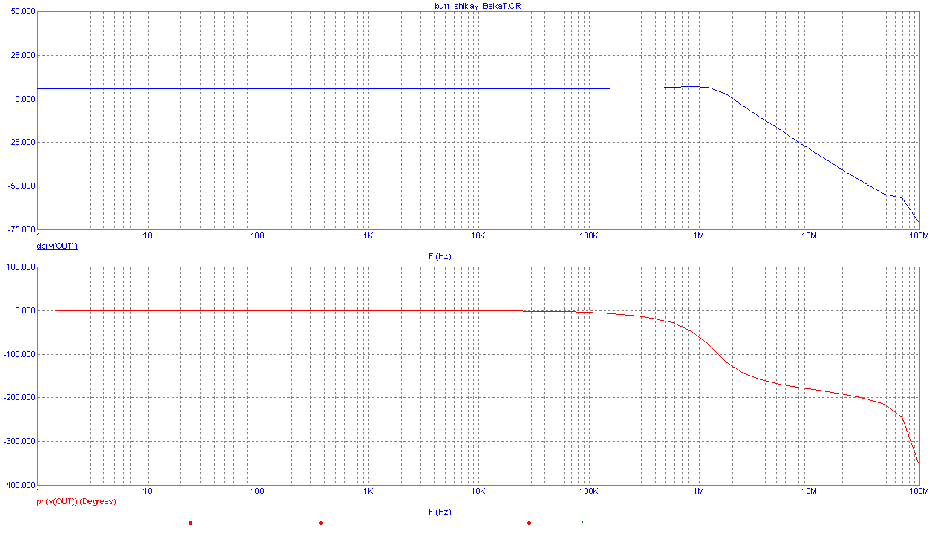
Task: Click 100K frequency tick of gain plot
Action: [x=588, y=236]
